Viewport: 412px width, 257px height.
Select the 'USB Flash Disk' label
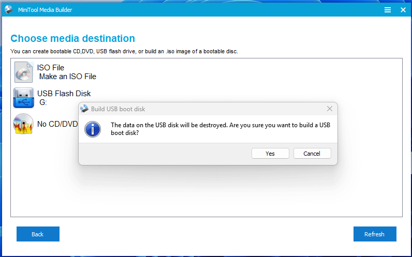pos(64,94)
